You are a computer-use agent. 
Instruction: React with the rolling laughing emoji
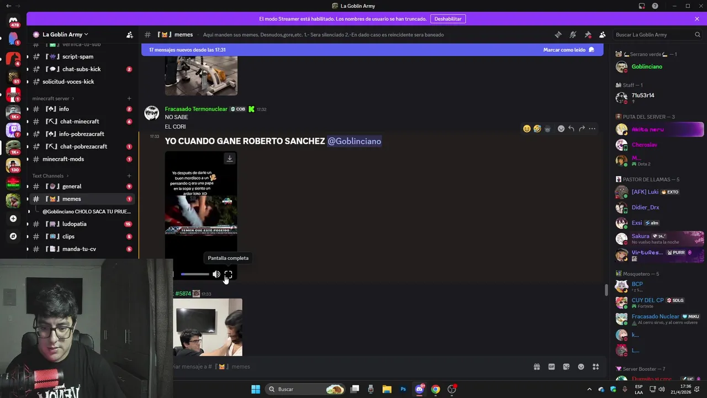pos(537,129)
